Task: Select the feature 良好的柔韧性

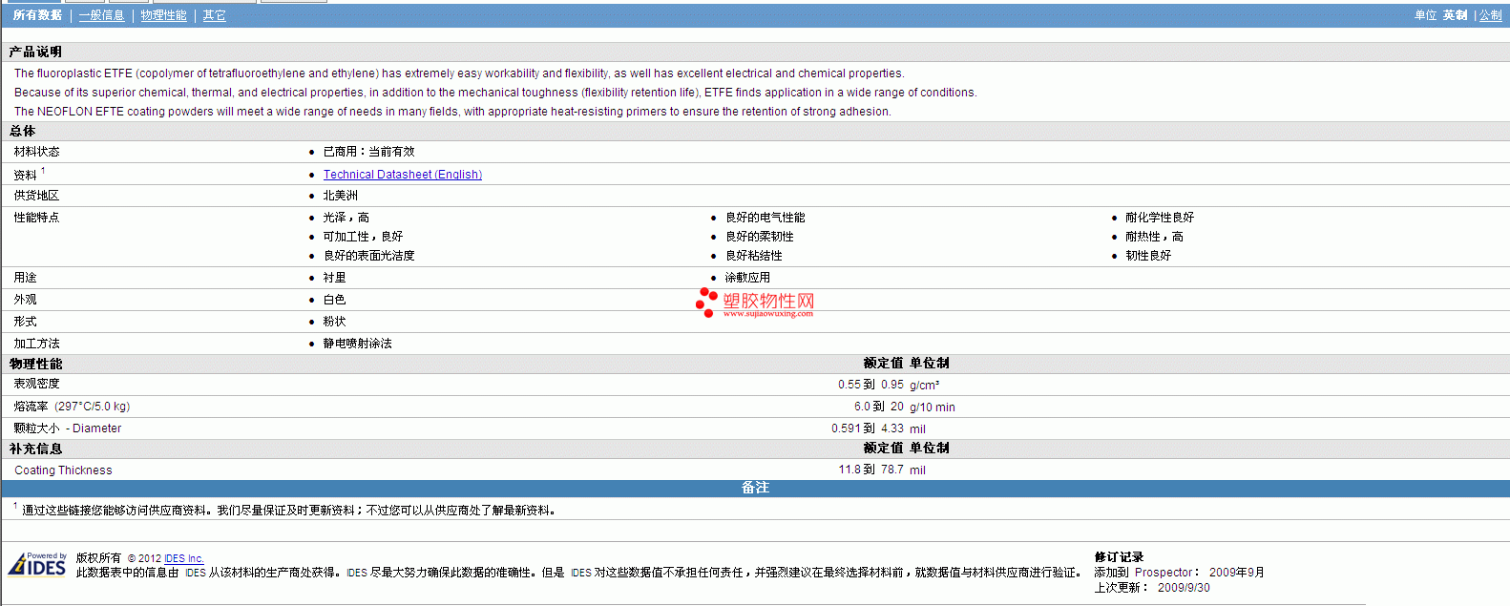Action: (759, 237)
